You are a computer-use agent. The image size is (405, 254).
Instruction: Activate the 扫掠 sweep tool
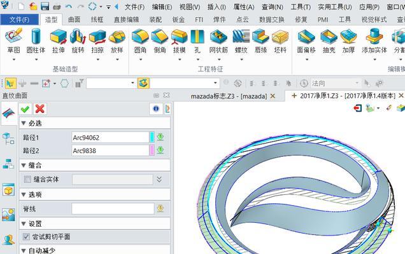97,41
